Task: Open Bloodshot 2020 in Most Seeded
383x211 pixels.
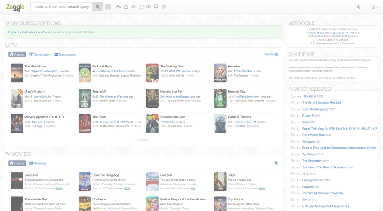Action: [x=313, y=96]
